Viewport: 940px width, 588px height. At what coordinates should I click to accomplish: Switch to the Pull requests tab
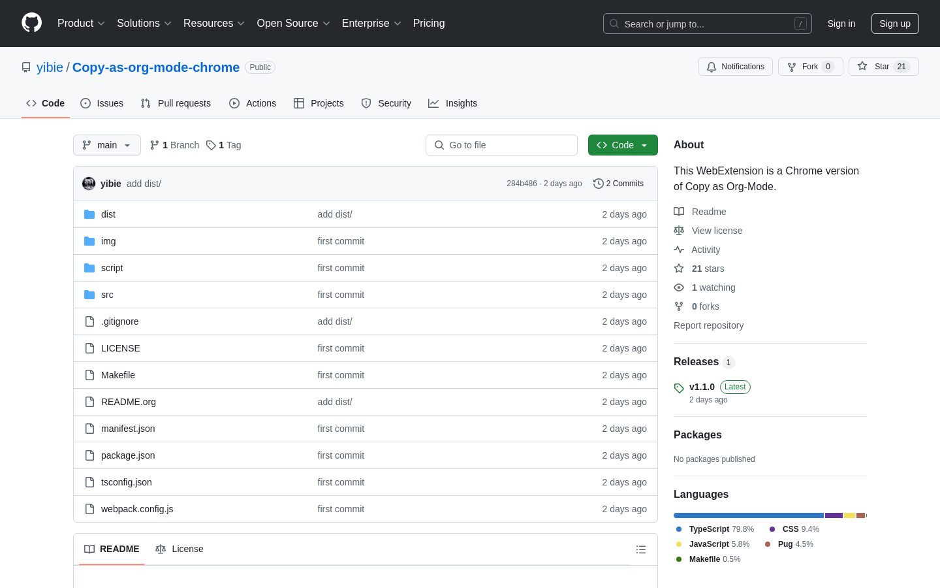(x=176, y=103)
